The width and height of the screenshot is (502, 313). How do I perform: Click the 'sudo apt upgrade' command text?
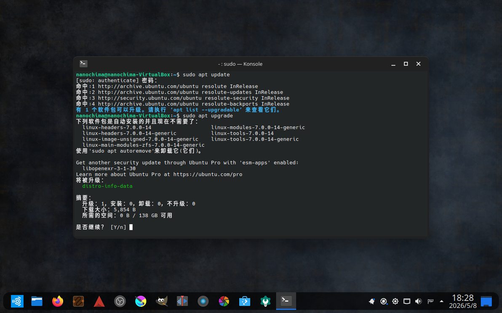click(x=208, y=116)
